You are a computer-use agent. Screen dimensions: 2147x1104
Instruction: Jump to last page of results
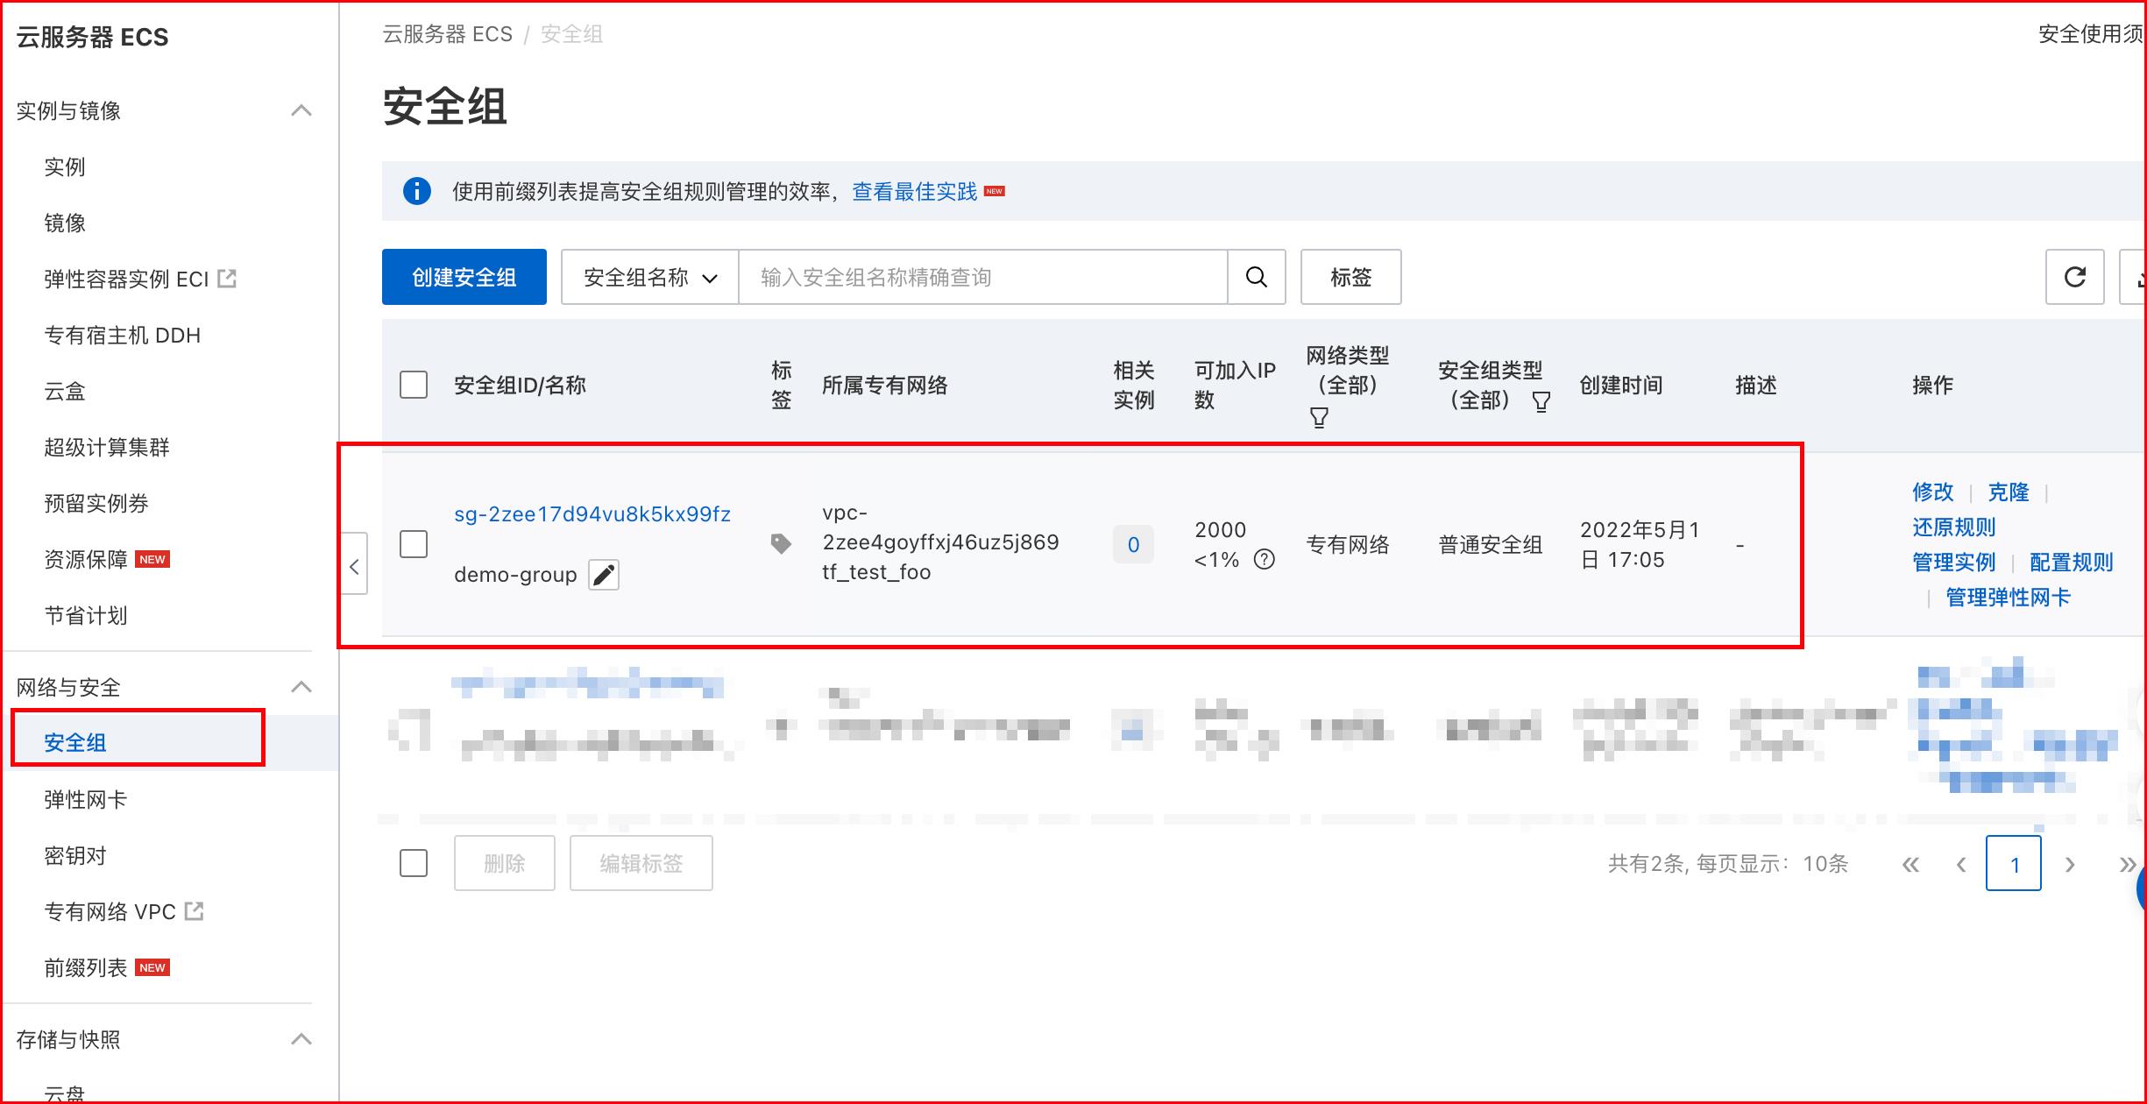click(x=2128, y=865)
